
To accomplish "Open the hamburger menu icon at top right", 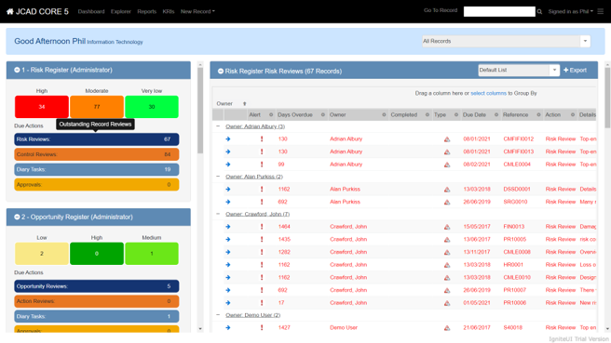I will tap(601, 12).
